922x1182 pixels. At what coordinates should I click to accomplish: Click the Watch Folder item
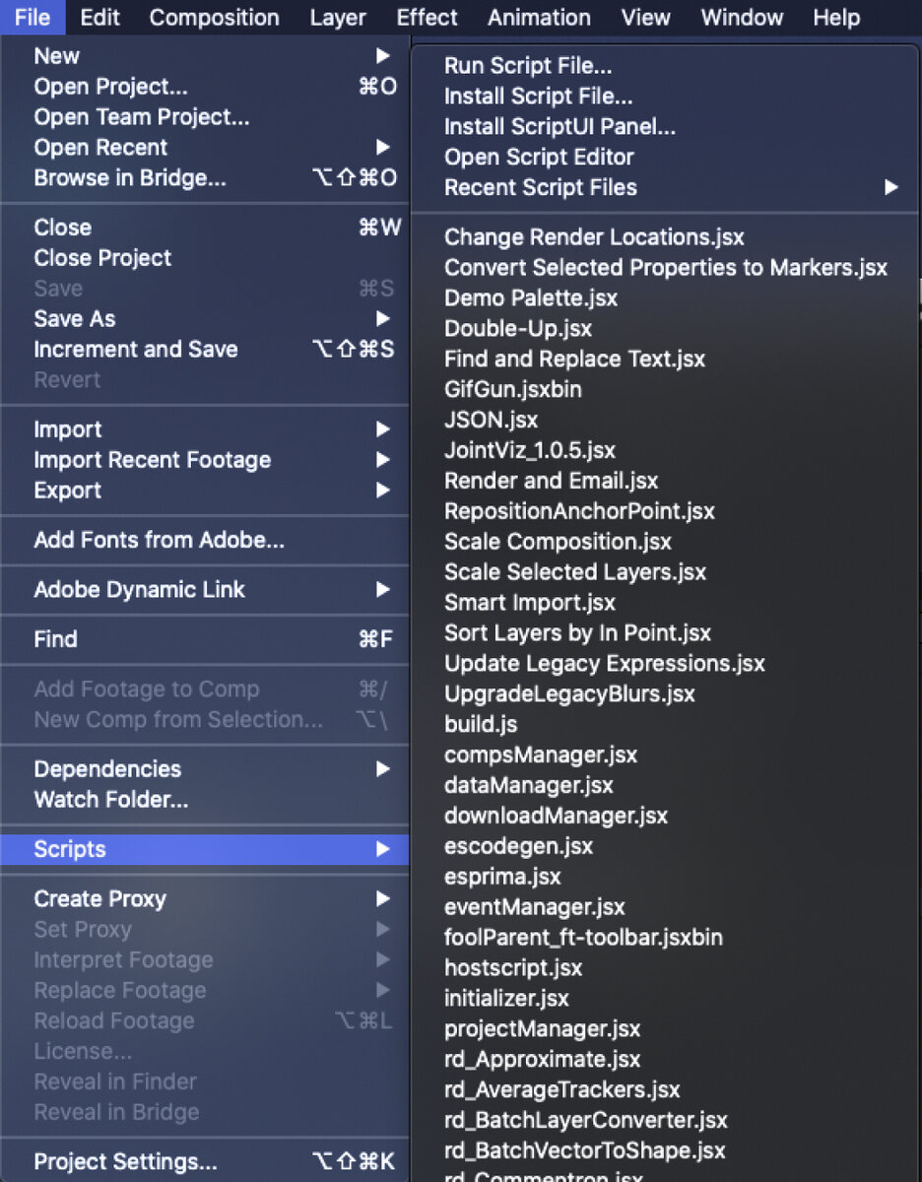pyautogui.click(x=110, y=800)
